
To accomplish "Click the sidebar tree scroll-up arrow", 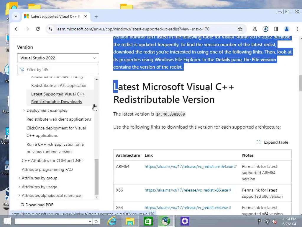I will coord(96,79).
